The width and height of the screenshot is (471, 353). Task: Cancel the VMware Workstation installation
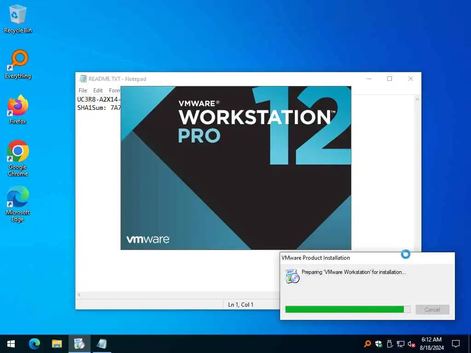click(x=432, y=309)
